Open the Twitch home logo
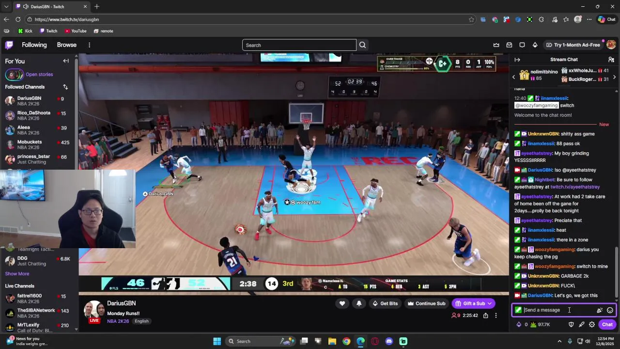The height and width of the screenshot is (349, 620). tap(9, 45)
